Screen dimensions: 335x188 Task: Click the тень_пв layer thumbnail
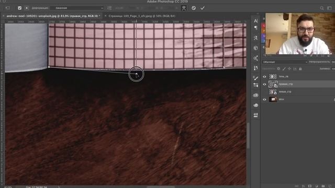click(x=273, y=77)
